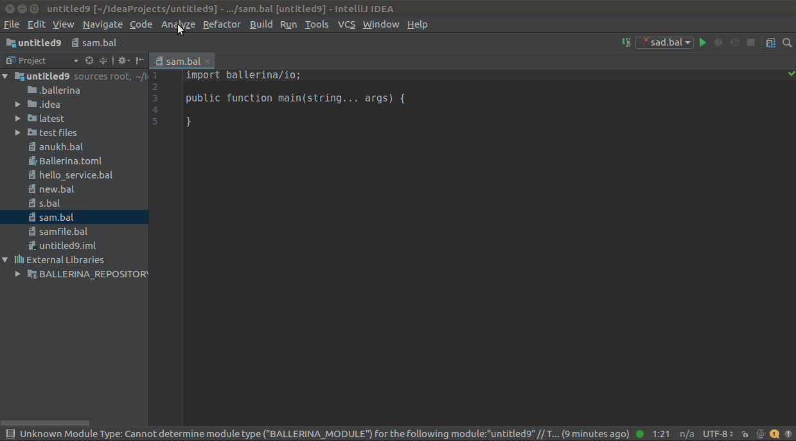Collapse all icon in Project panel

pyautogui.click(x=103, y=60)
